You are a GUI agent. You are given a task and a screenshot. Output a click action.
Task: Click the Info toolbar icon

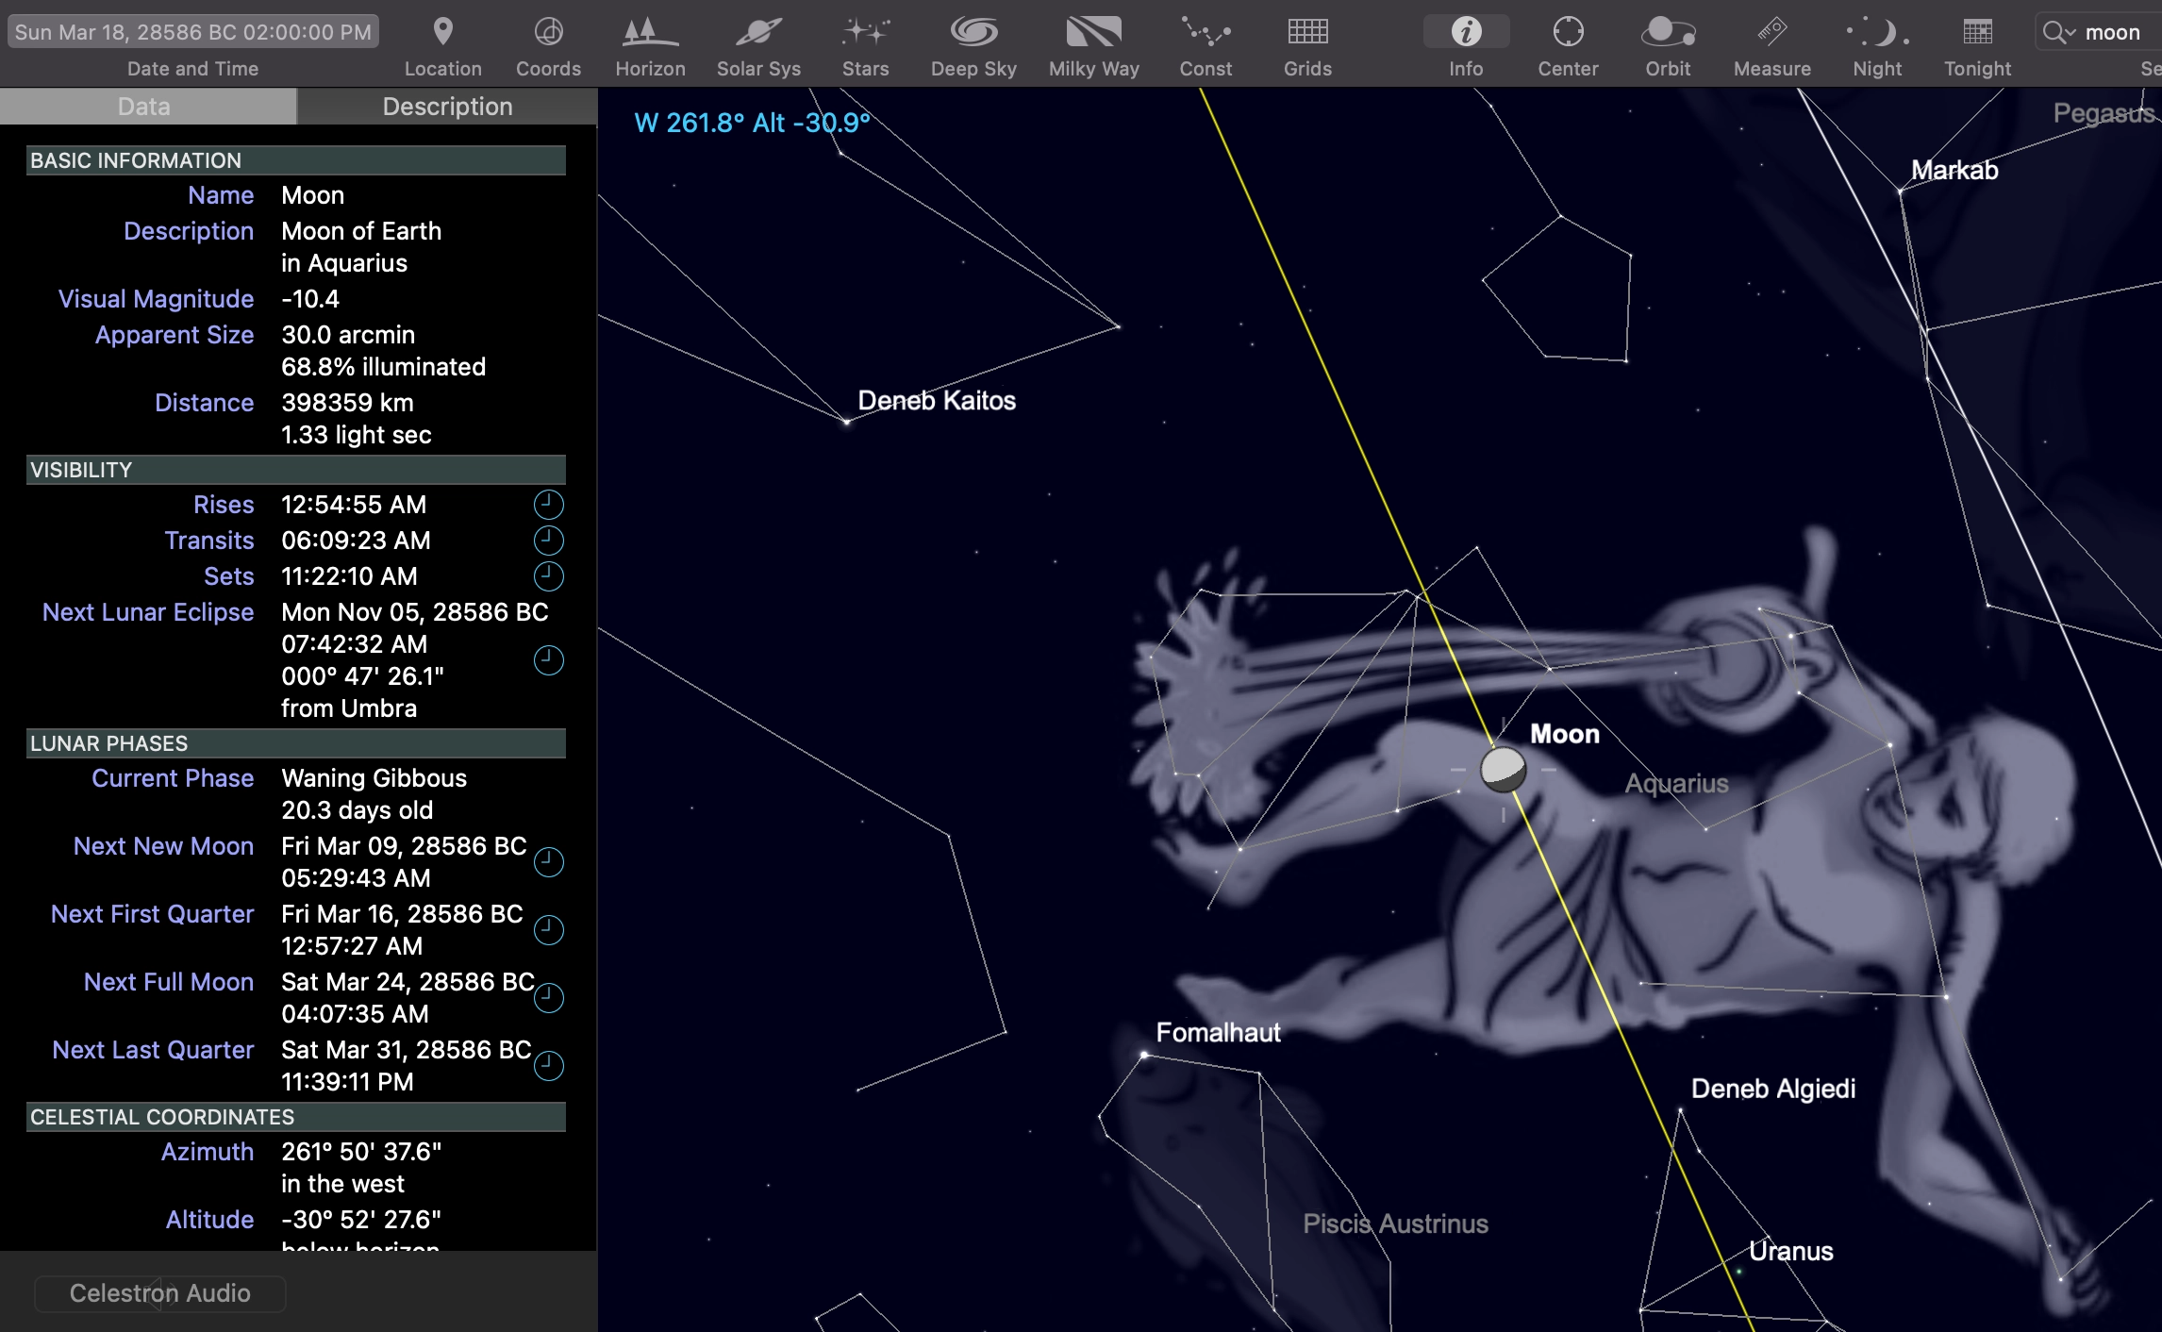pos(1466,32)
